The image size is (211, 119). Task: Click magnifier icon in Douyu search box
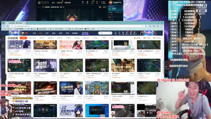point(110,33)
